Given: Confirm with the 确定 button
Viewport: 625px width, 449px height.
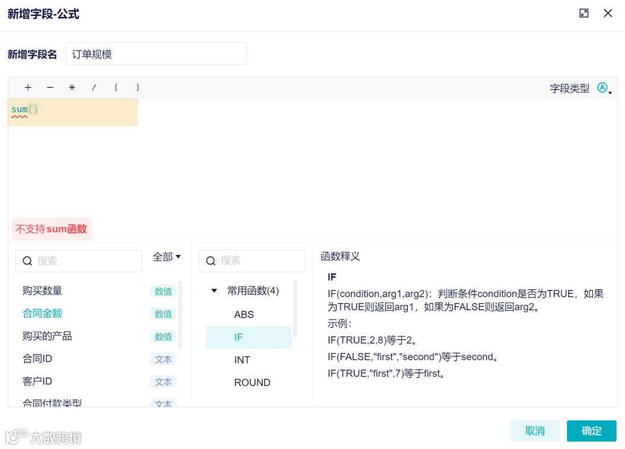Looking at the screenshot, I should click(591, 431).
